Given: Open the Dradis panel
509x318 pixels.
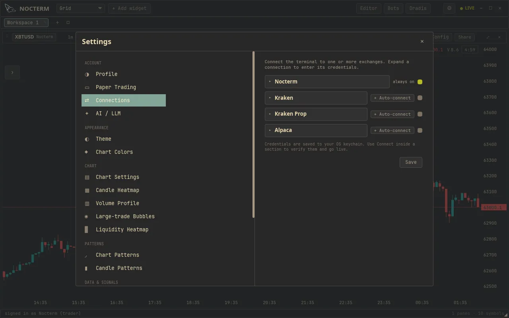Looking at the screenshot, I should click(x=418, y=8).
